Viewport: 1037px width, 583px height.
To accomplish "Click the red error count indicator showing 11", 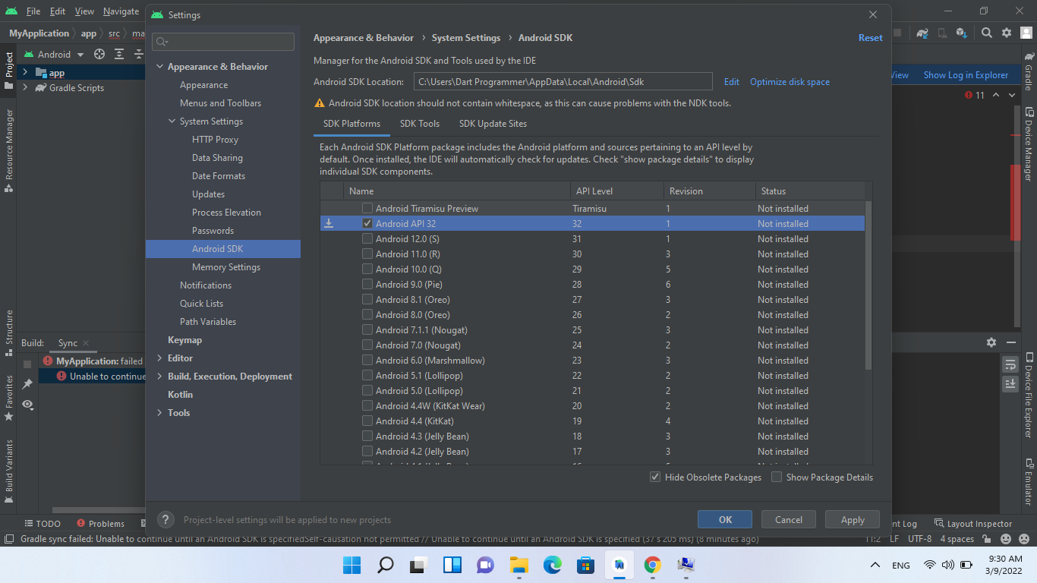I will pos(975,95).
